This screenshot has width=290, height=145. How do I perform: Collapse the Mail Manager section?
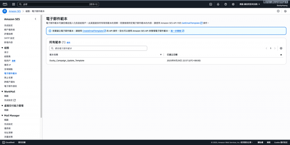click(x=2, y=115)
